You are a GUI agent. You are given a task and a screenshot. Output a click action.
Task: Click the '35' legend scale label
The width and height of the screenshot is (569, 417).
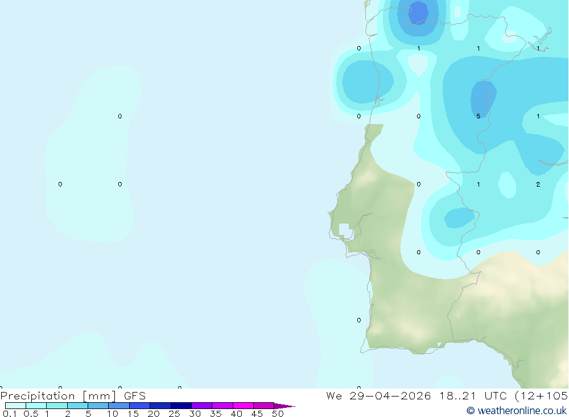216,414
